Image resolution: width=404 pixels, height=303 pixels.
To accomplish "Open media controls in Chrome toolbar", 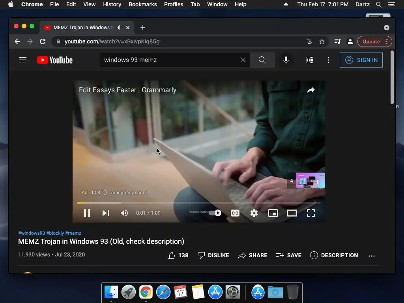I will point(338,41).
